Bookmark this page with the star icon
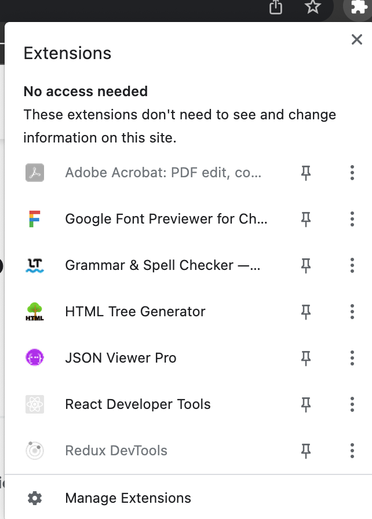Screen dimensions: 372x519 point(313,9)
